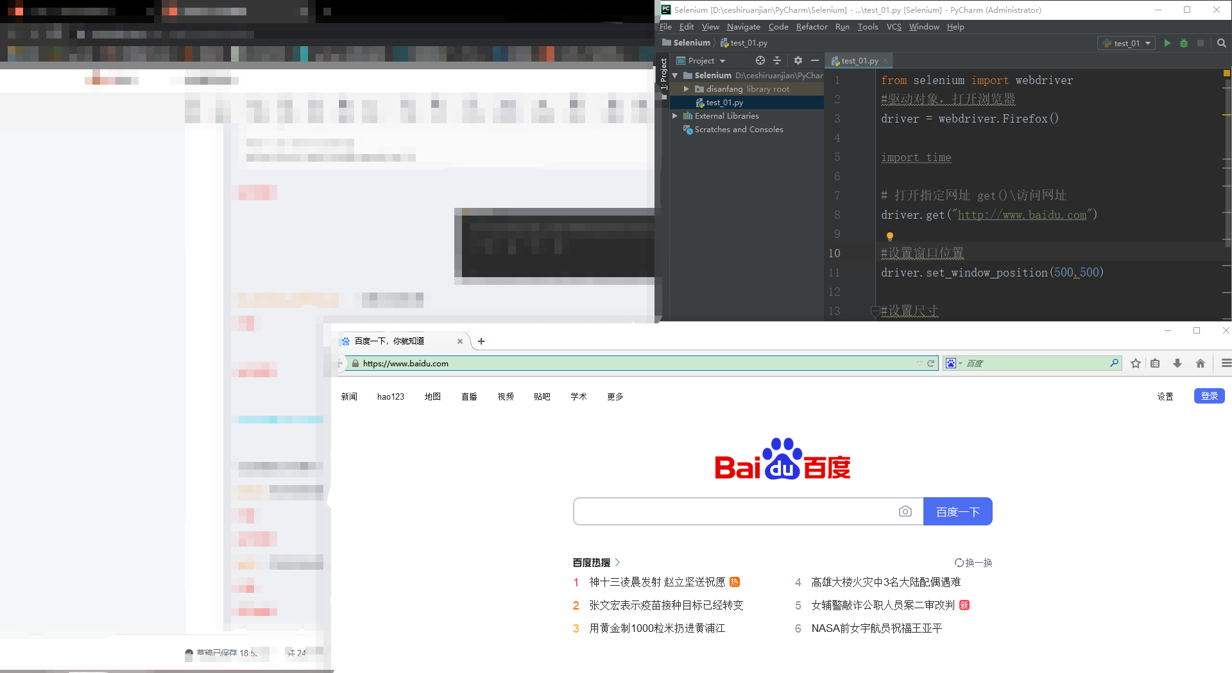Open the 设置 link on Baidu
The image size is (1232, 673).
pyautogui.click(x=1165, y=396)
